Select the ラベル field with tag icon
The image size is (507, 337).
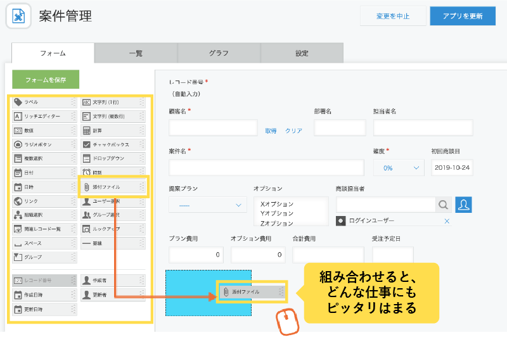pos(43,102)
